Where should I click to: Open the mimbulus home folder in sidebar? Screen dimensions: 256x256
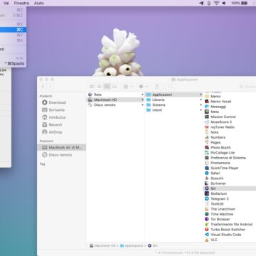click(57, 117)
